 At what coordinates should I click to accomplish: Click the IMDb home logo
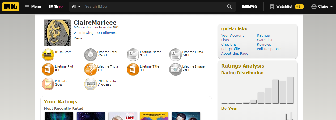click(x=11, y=6)
